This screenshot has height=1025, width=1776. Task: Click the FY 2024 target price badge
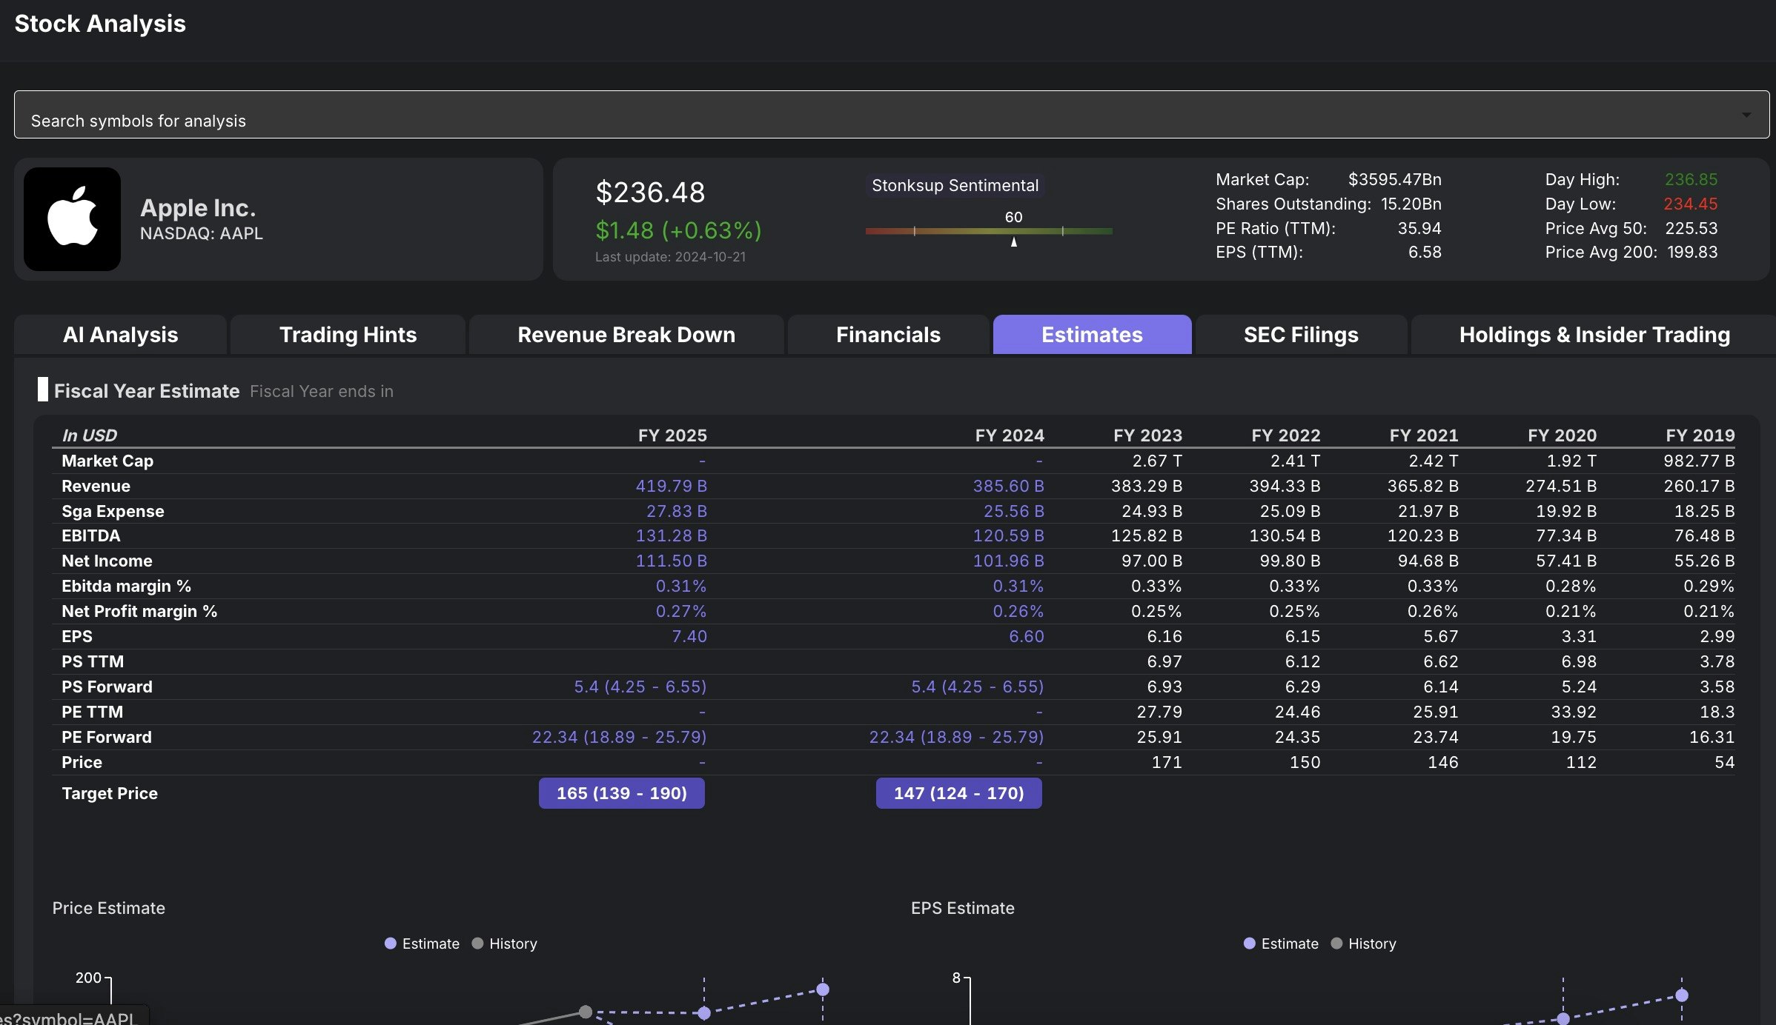tap(958, 793)
